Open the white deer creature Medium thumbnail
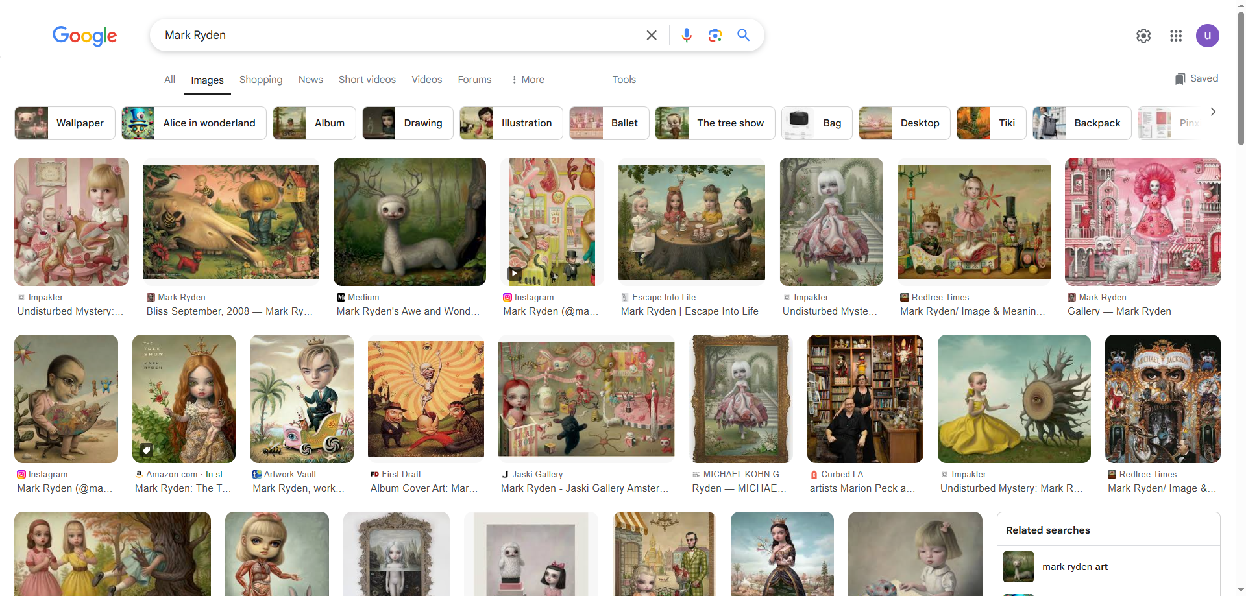This screenshot has height=596, width=1246. [x=409, y=222]
